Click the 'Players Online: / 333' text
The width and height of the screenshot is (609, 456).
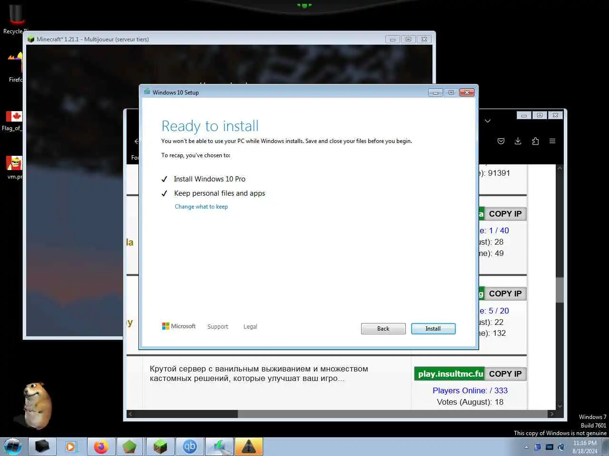click(470, 390)
